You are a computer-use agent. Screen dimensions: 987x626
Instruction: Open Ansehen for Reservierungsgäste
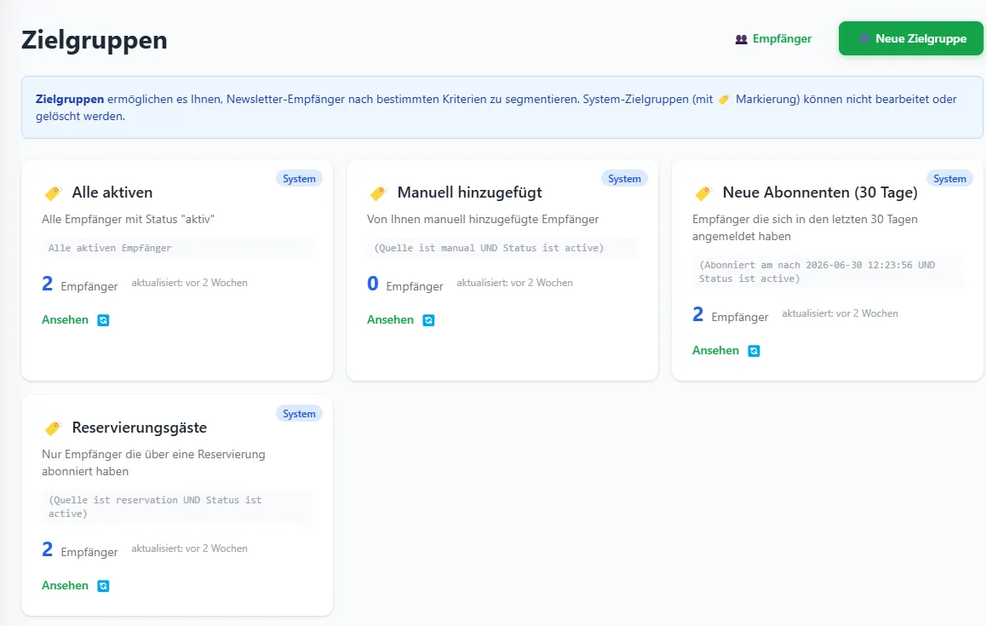[65, 586]
